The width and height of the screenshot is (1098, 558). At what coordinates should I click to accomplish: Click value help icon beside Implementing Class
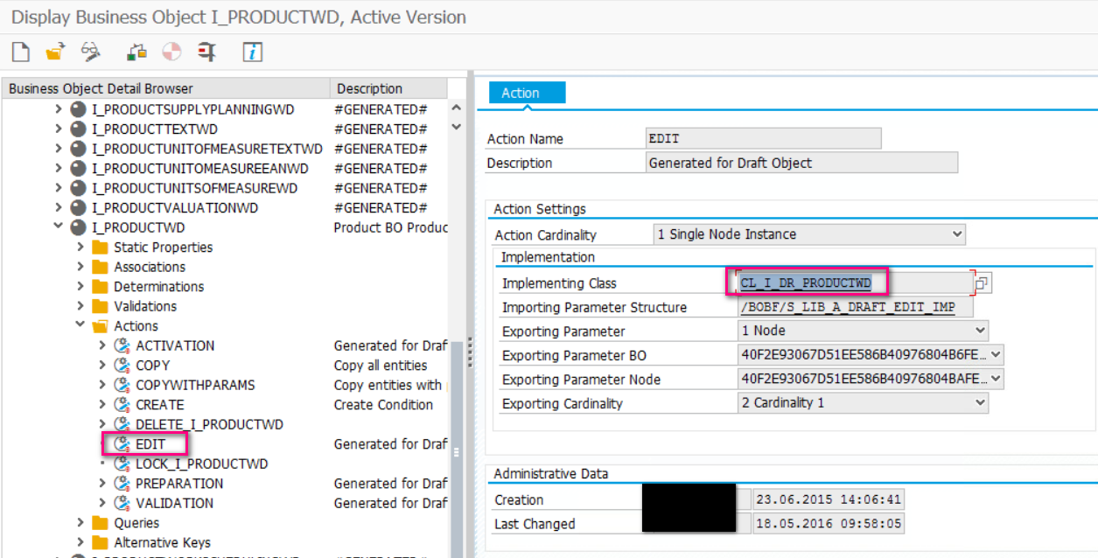(983, 283)
